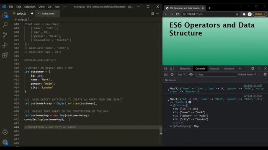Image resolution: width=268 pixels, height=150 pixels.
Task: Toggle the console sidebar
Action: 166,75
